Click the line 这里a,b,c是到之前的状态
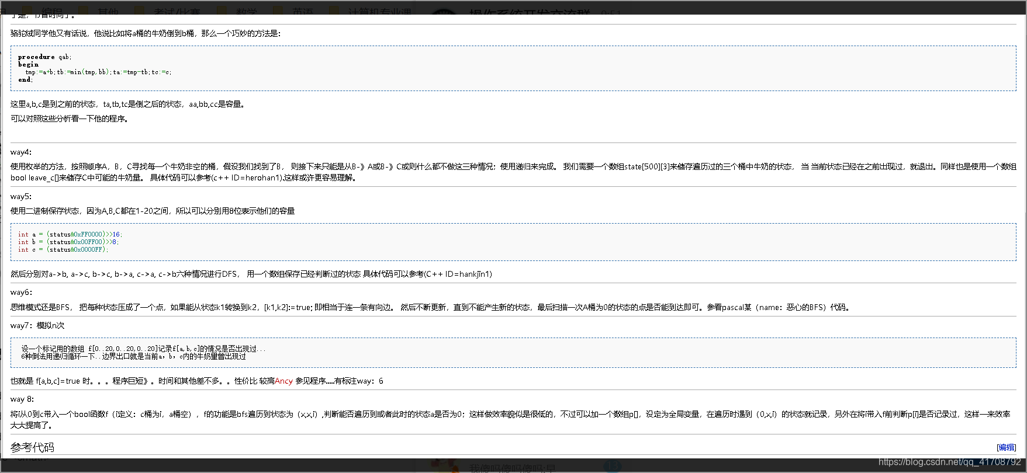 pyautogui.click(x=129, y=104)
